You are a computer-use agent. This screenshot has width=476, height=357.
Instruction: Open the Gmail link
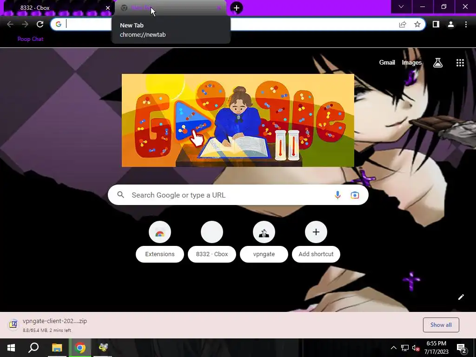click(x=387, y=63)
